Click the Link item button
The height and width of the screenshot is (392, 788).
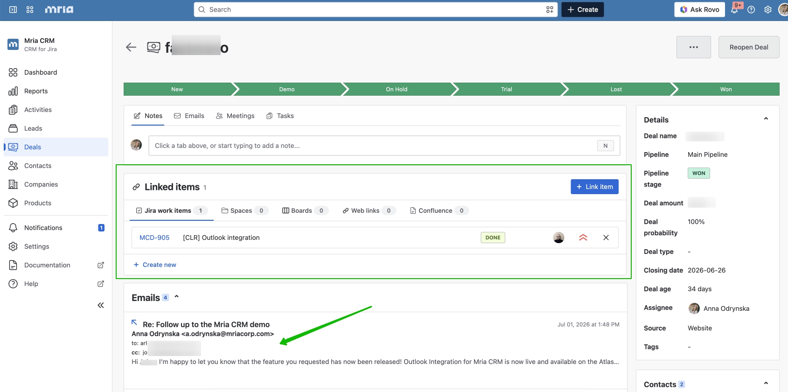click(595, 187)
